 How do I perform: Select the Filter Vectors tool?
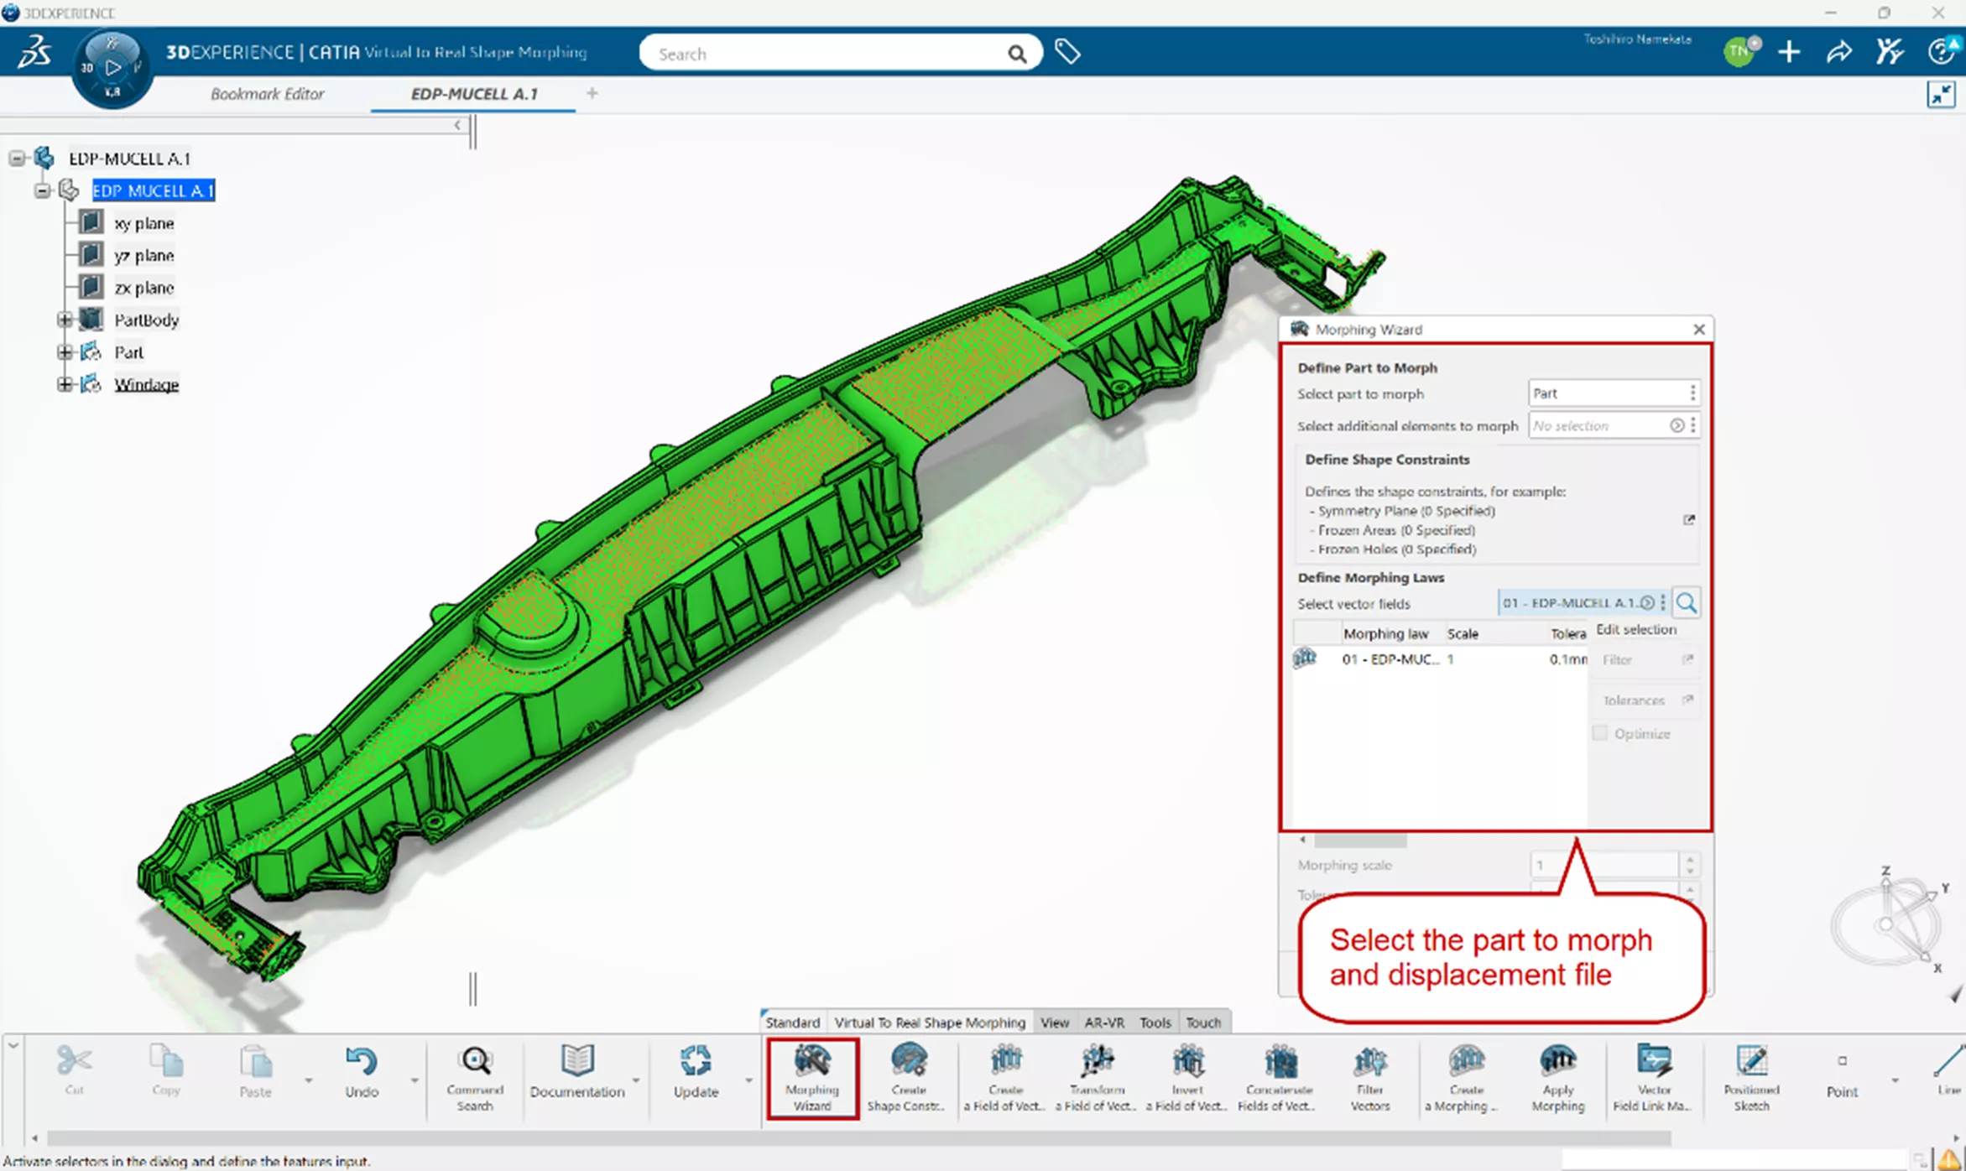(1369, 1077)
